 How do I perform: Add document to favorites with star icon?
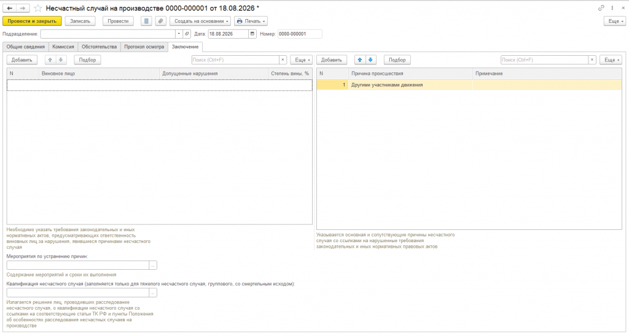pyautogui.click(x=37, y=8)
